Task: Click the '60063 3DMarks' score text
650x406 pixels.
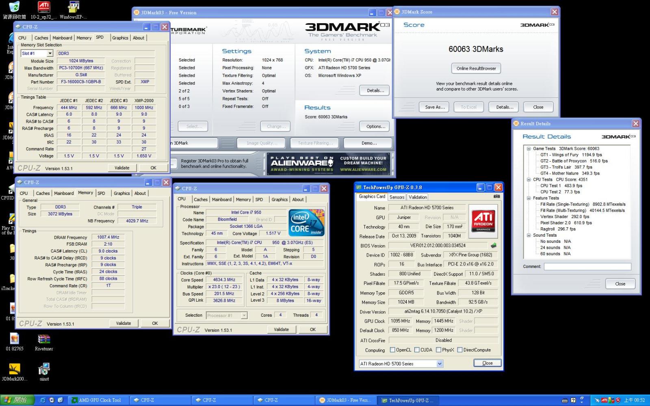Action: pyautogui.click(x=476, y=49)
